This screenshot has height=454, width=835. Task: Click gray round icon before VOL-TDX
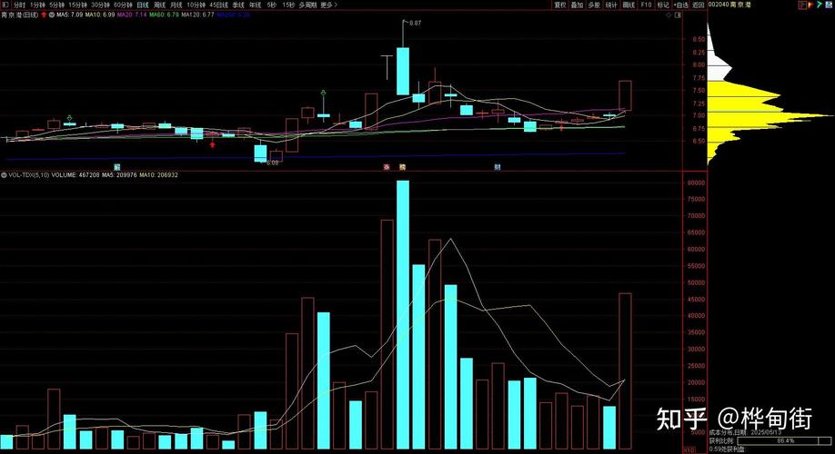[x=4, y=174]
